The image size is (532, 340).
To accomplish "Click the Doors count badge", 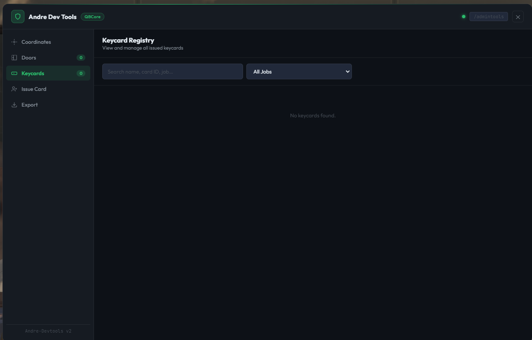I will pos(81,58).
